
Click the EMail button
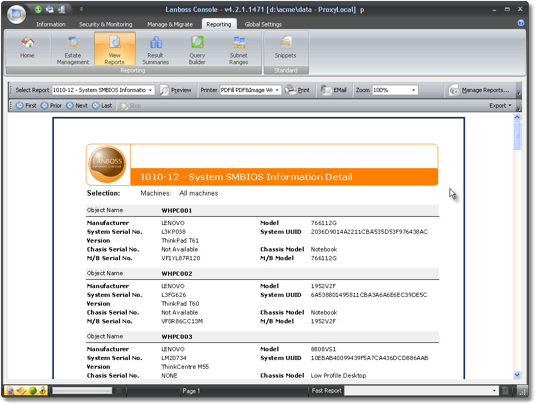tap(333, 90)
